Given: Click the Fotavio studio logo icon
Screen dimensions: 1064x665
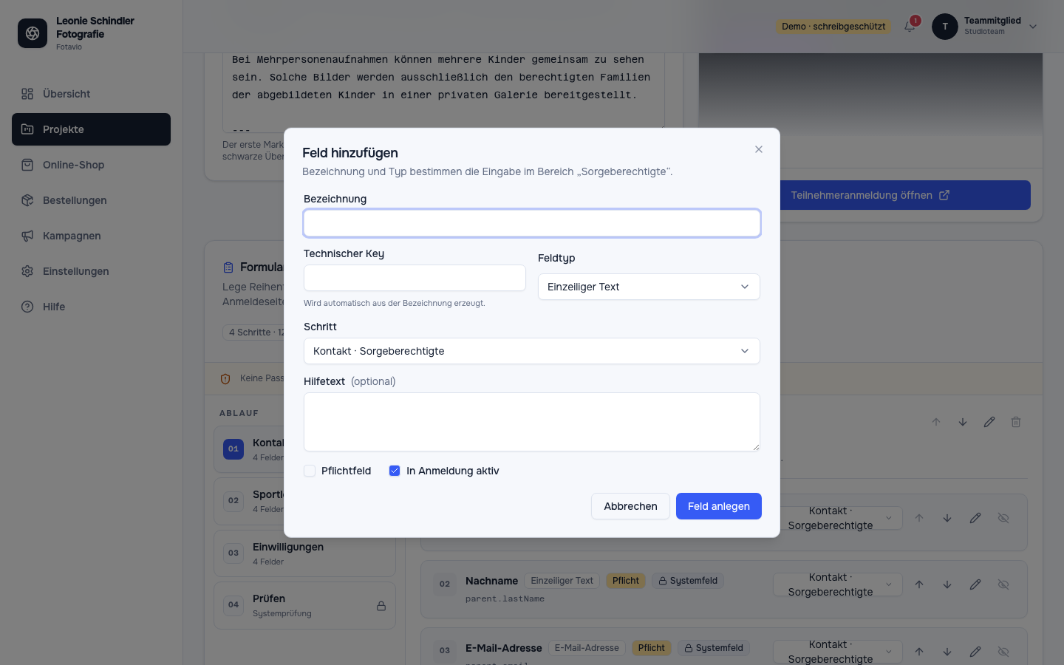Looking at the screenshot, I should tap(33, 33).
